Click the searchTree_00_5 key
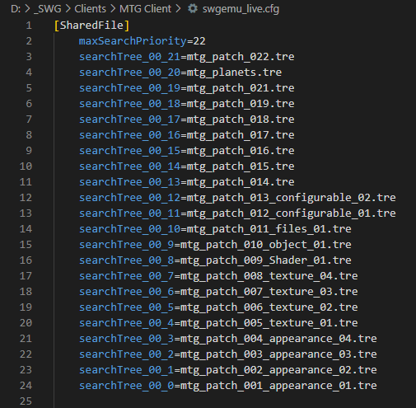This screenshot has height=408, width=416. point(127,307)
